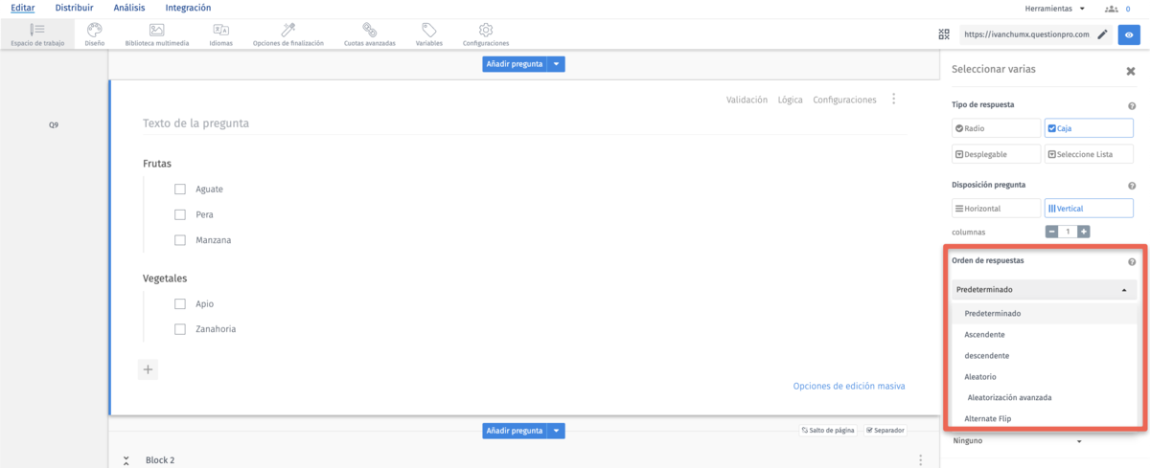Add a new answer option with plus icon
This screenshot has width=1150, height=468.
(148, 369)
